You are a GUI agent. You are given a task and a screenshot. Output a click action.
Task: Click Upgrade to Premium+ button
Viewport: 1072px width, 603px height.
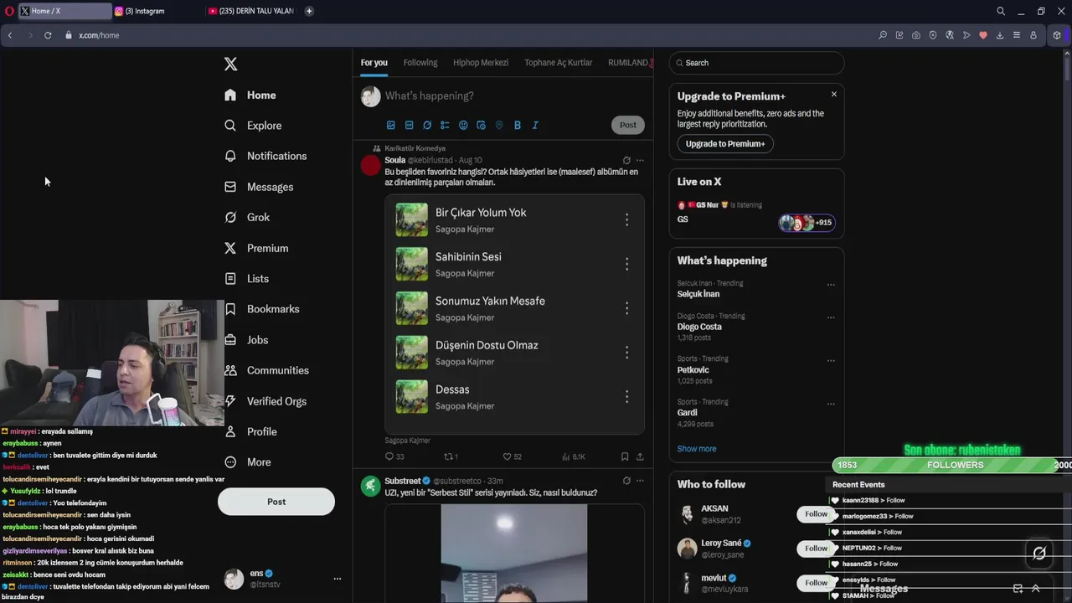point(725,144)
